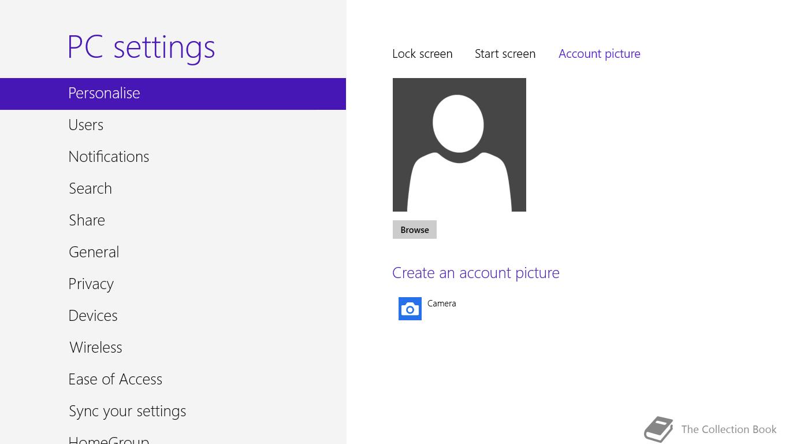Select the Account picture tab
Viewport: 789px width, 444px height.
[x=600, y=54]
